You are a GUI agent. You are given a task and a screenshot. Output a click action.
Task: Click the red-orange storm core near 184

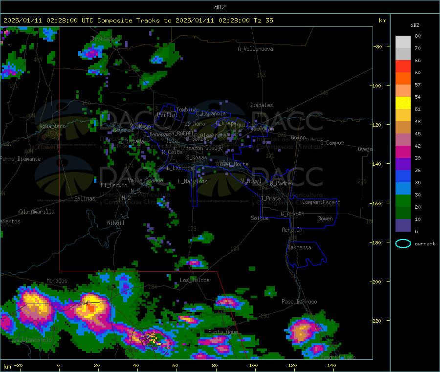(91, 308)
